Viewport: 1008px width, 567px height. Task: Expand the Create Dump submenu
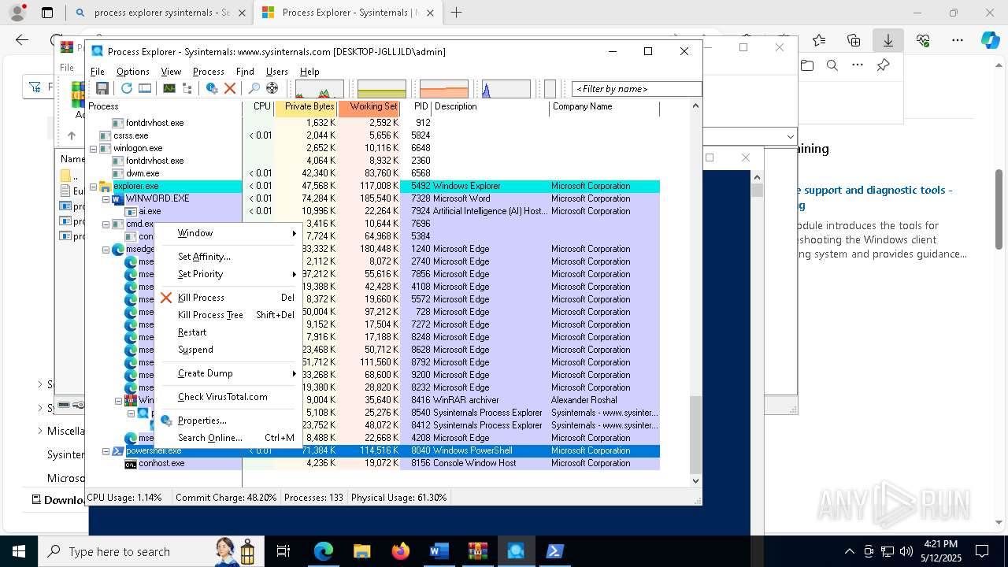click(x=228, y=373)
